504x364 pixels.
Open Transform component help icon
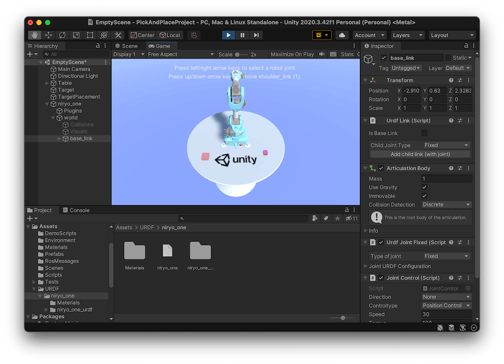[x=451, y=80]
